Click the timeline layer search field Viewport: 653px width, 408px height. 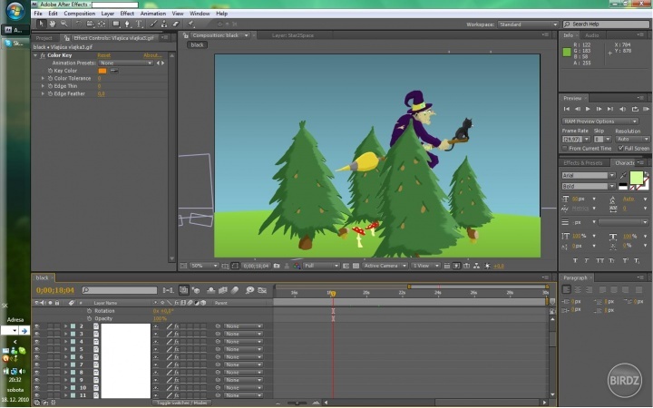[x=120, y=290]
